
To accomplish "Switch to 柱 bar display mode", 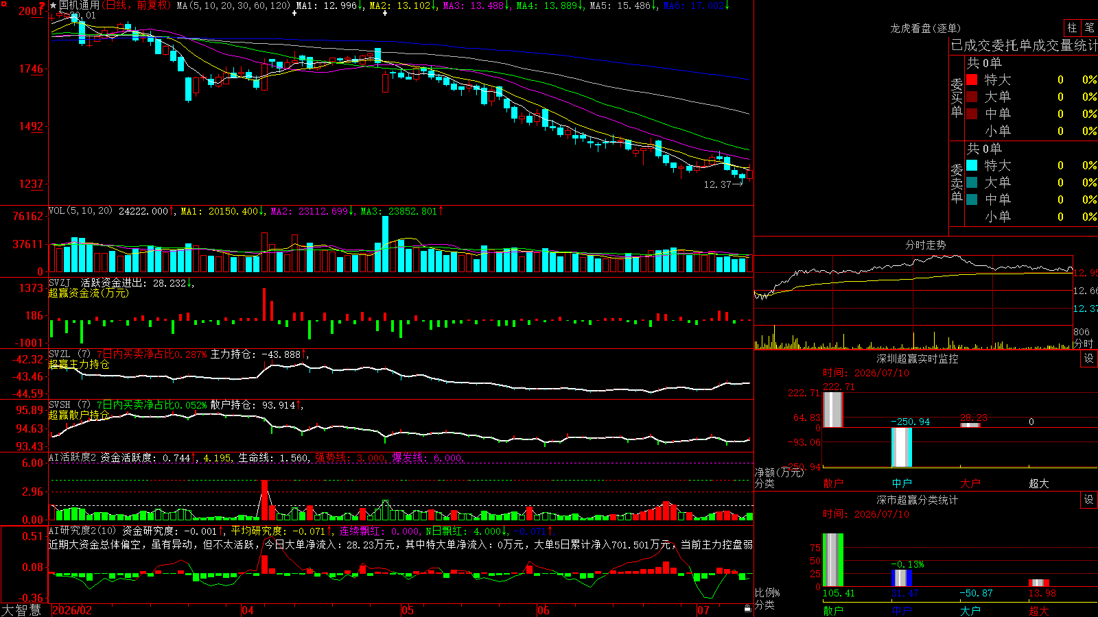I will [1072, 28].
